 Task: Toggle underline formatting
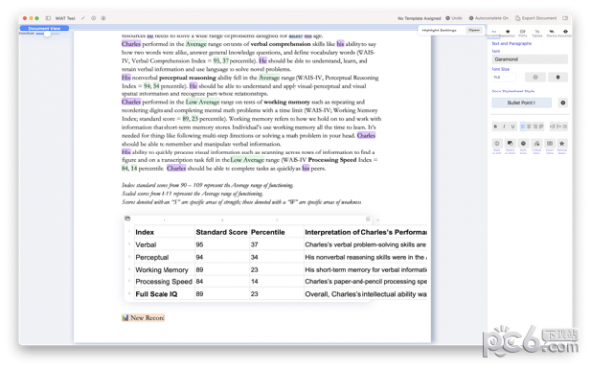(x=512, y=127)
